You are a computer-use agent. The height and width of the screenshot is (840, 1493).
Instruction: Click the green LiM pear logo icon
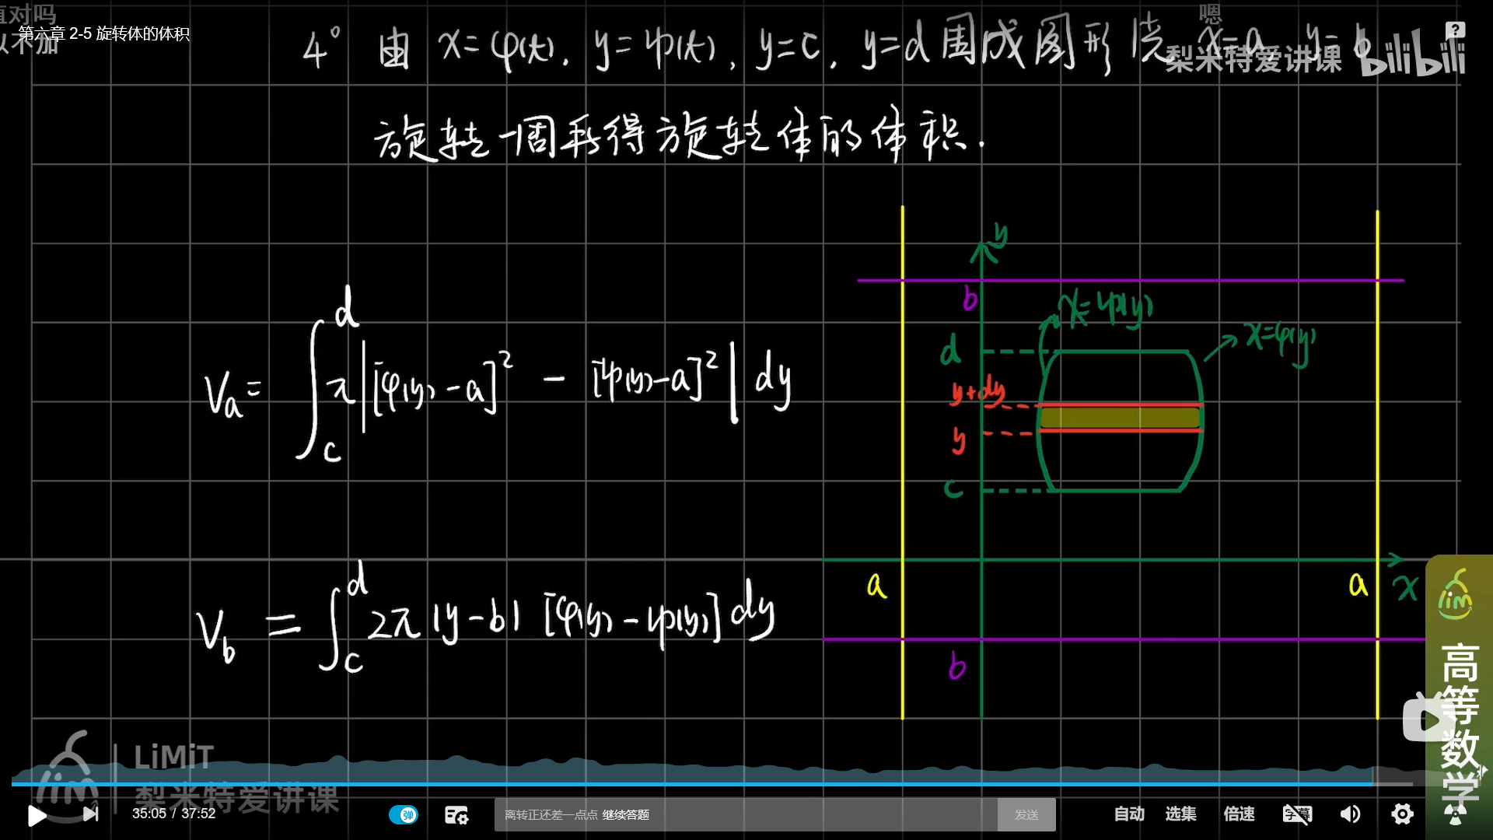(1455, 597)
